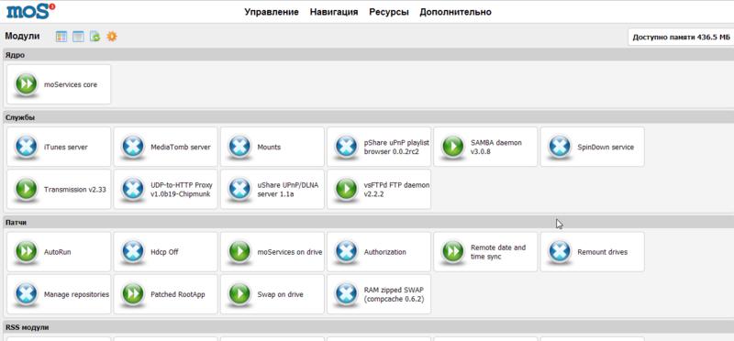
Task: Click the orange gear settings icon
Action: point(111,36)
